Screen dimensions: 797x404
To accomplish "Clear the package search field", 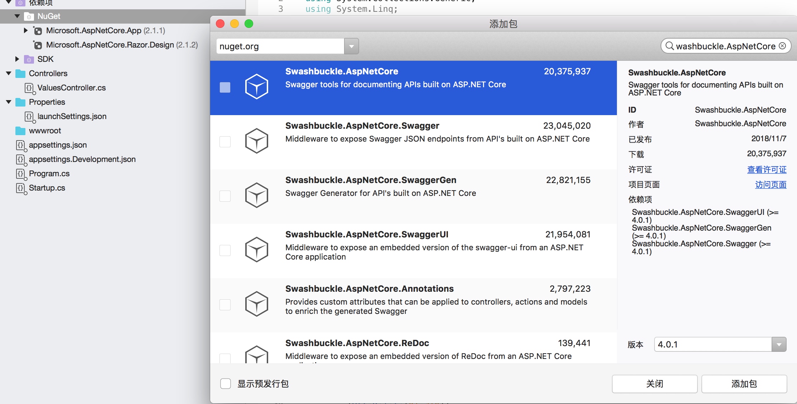I will point(783,46).
